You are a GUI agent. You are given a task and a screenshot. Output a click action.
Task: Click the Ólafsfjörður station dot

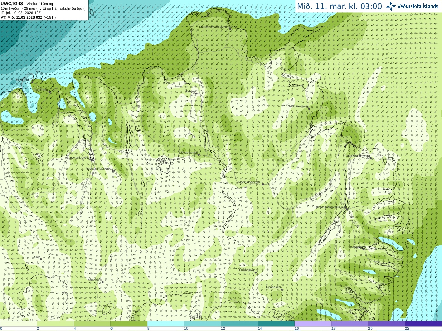[50, 92]
